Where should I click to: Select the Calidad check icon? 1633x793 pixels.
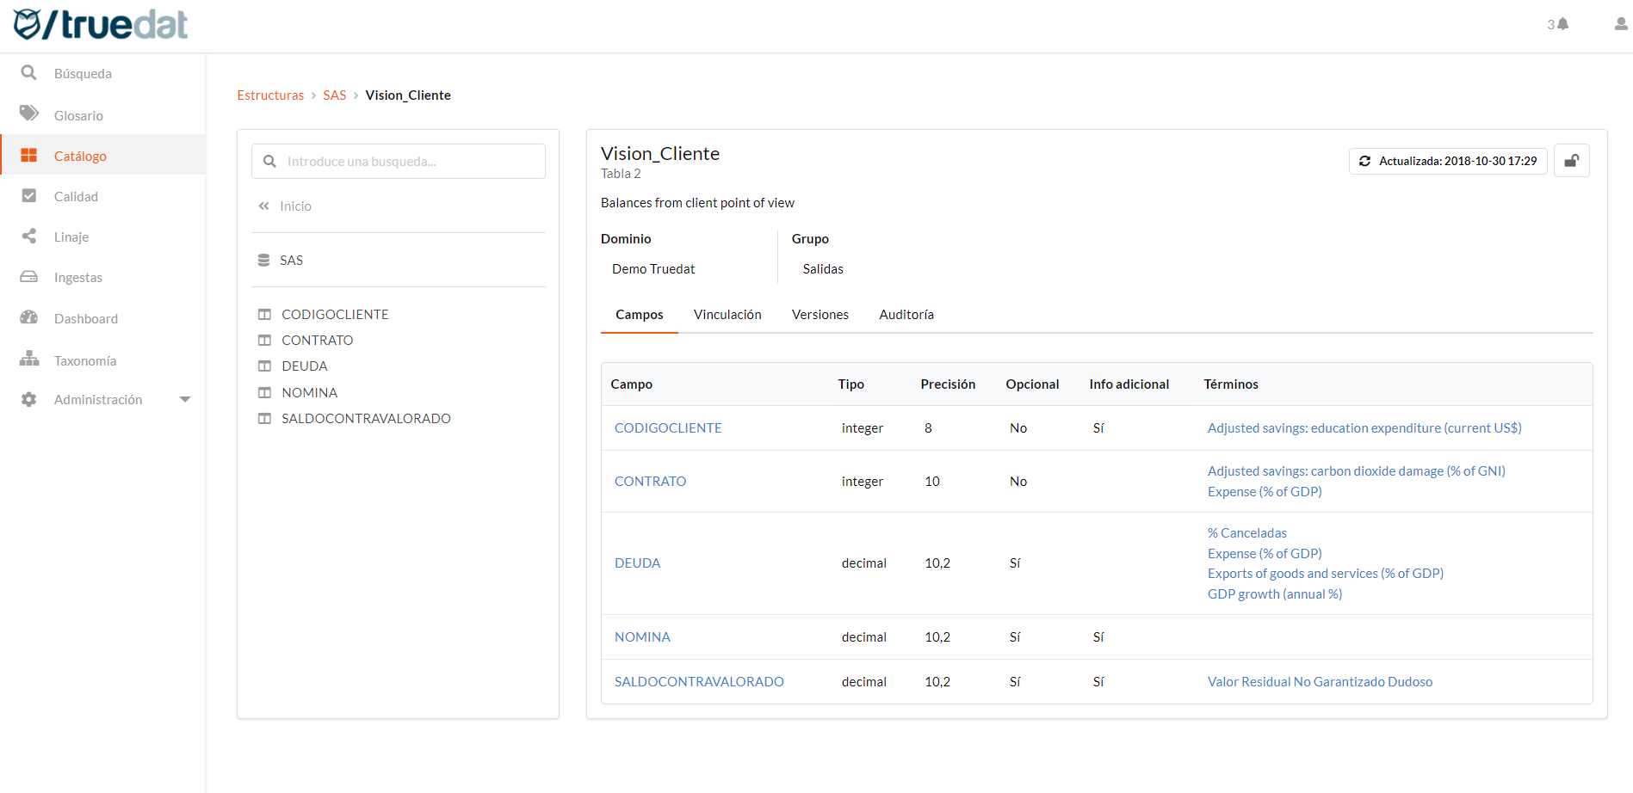(x=28, y=196)
